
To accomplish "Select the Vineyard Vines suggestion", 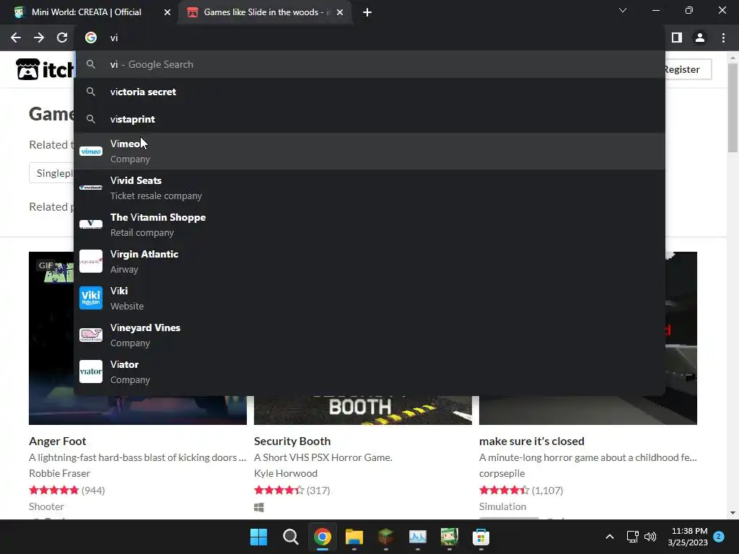I will click(x=369, y=335).
